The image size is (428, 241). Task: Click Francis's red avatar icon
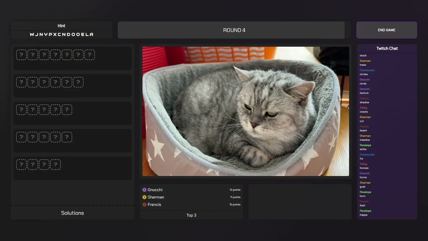pos(144,205)
